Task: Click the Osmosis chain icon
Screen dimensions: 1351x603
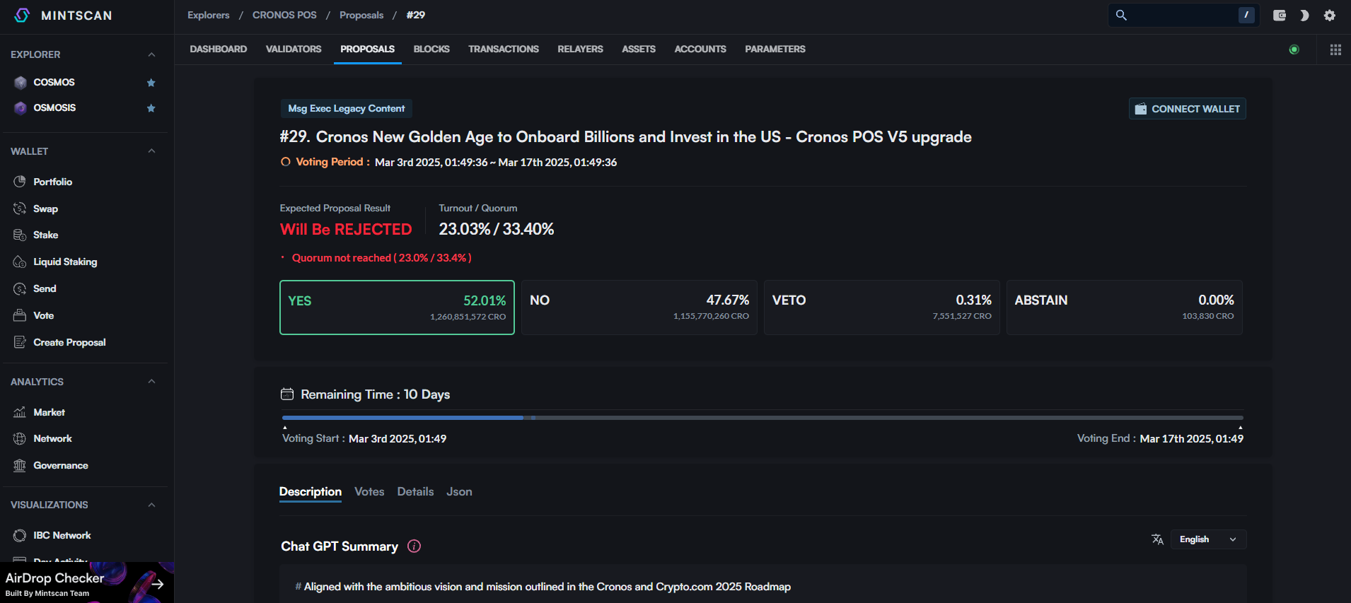Action: pos(21,108)
